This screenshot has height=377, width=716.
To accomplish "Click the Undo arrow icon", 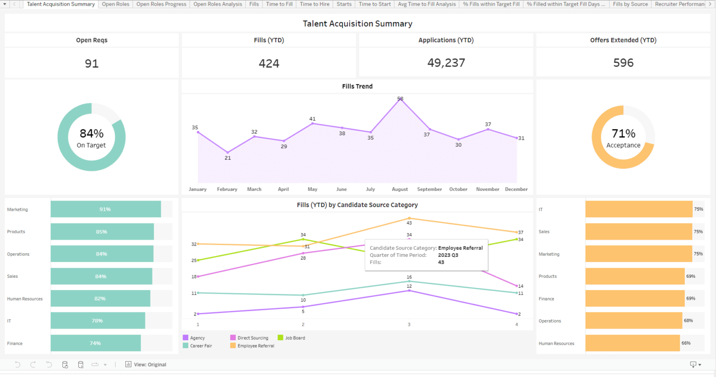I will coord(17,364).
